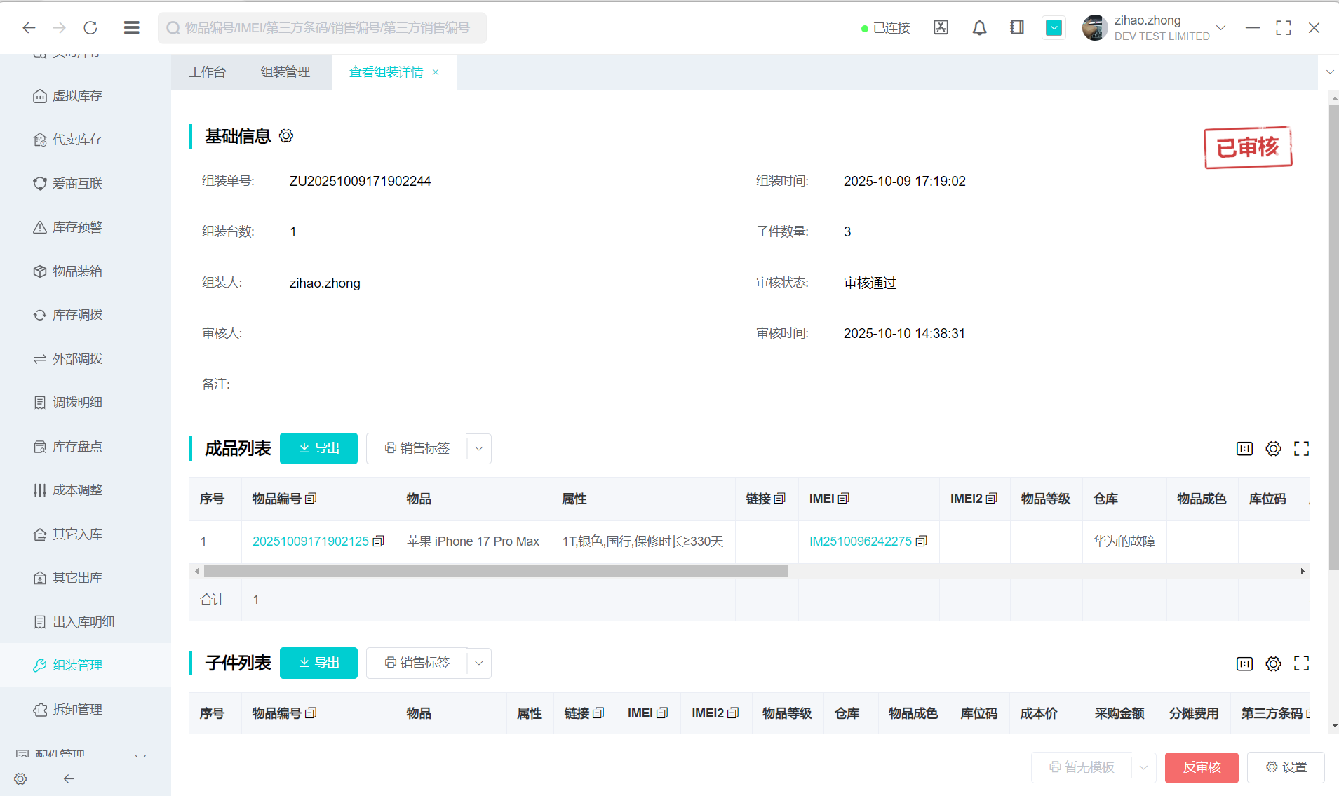Screen dimensions: 1339x796
Task: Switch to 组装管理 tab
Action: [x=285, y=72]
